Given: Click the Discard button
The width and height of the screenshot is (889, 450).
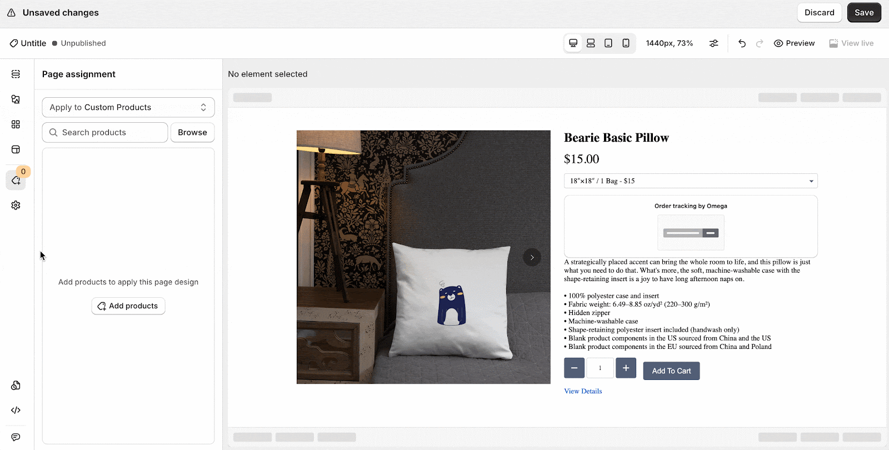Looking at the screenshot, I should (x=820, y=13).
